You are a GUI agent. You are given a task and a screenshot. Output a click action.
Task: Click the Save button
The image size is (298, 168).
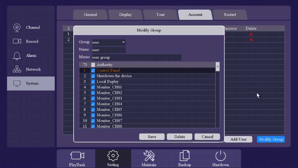pos(152,137)
